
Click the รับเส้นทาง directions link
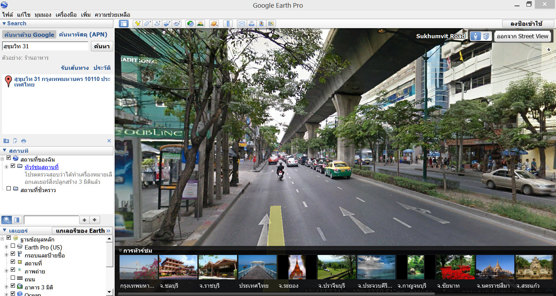(x=75, y=68)
